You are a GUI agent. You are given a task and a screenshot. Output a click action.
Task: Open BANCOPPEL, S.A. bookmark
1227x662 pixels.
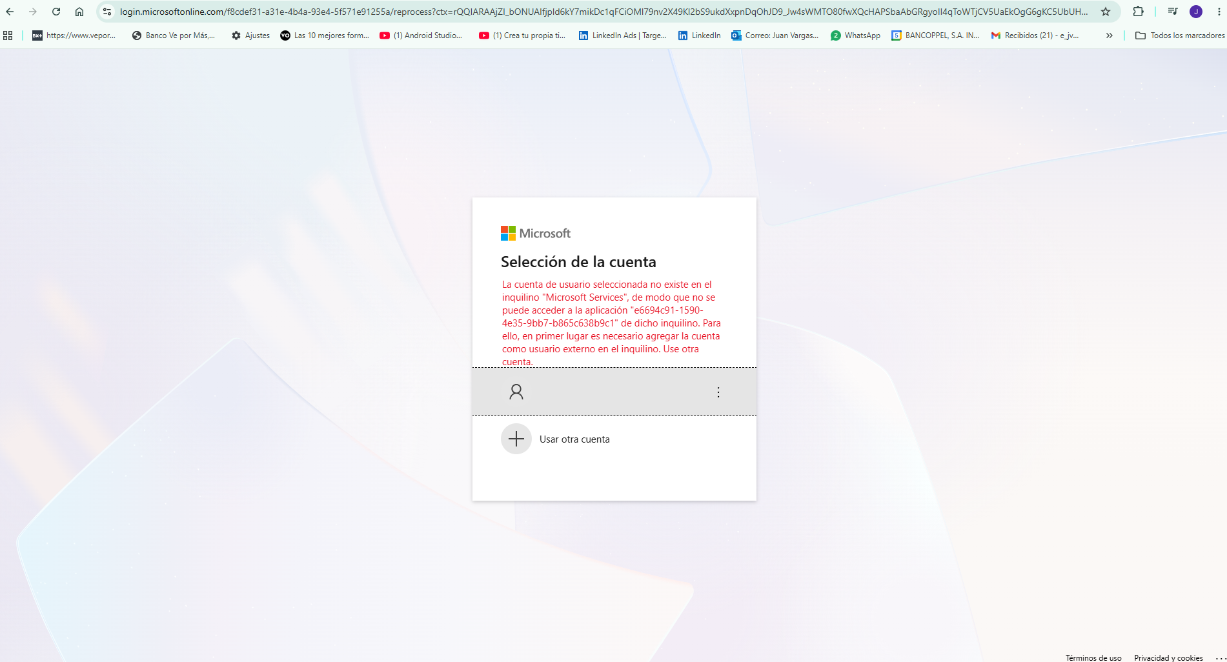tap(935, 35)
